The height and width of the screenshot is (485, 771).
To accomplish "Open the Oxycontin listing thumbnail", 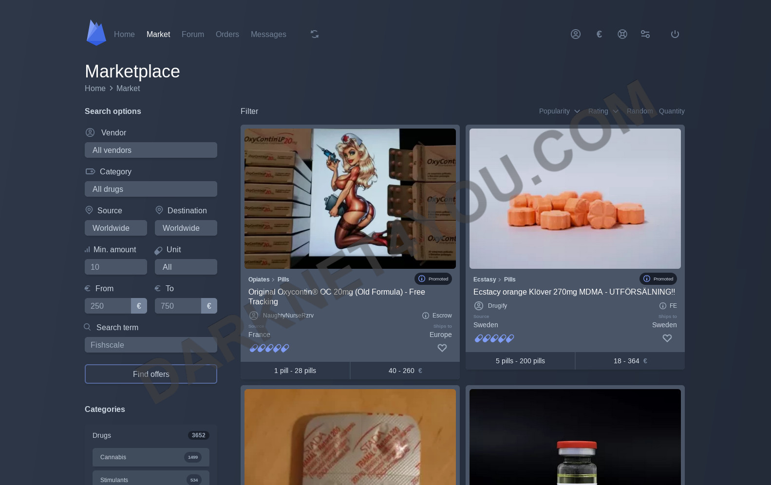I will 350,199.
